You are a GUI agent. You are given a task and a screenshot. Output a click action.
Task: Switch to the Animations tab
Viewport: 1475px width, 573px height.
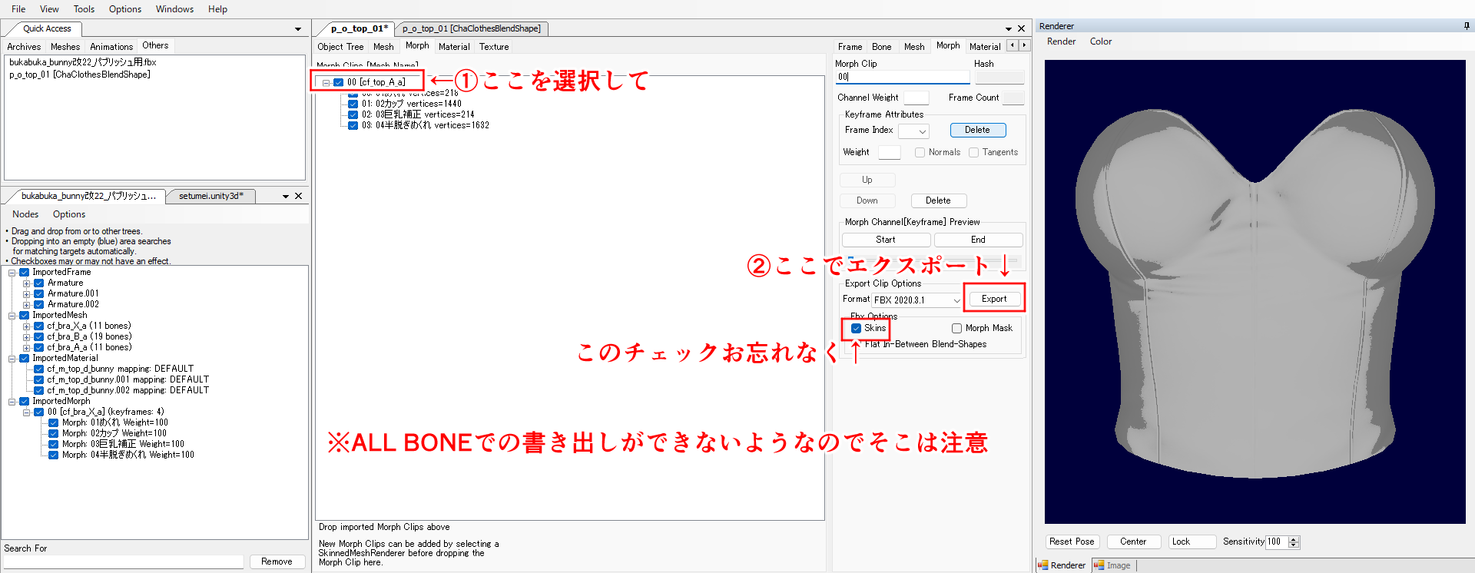click(x=111, y=47)
